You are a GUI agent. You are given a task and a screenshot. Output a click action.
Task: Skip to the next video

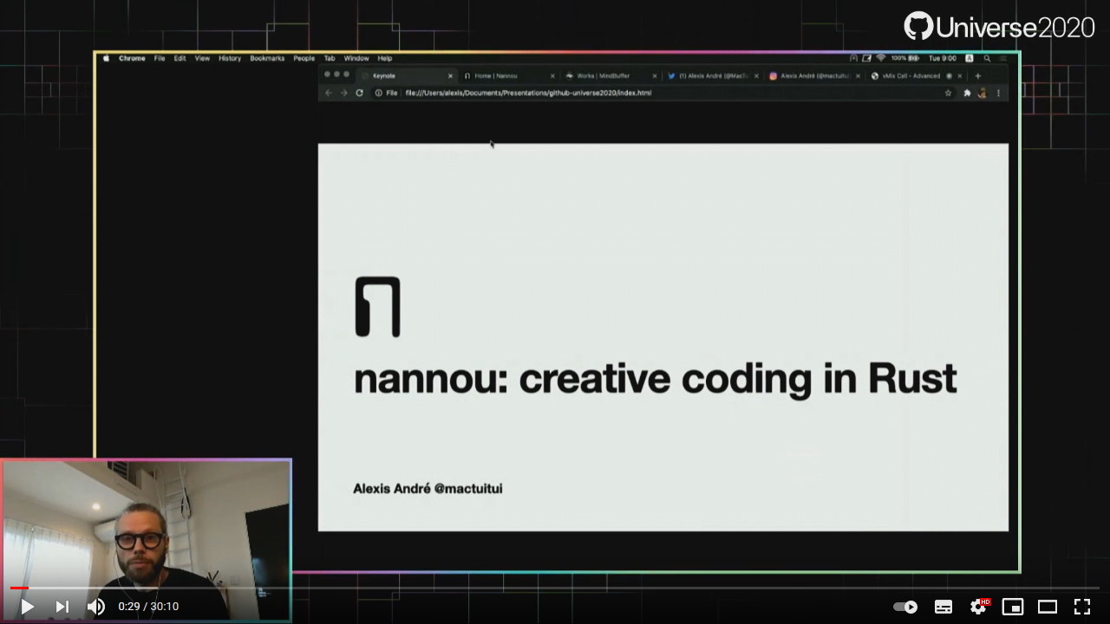click(62, 607)
